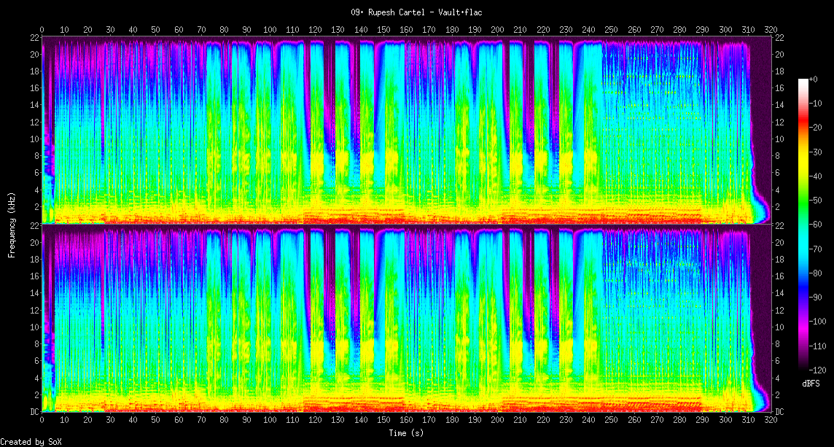The height and width of the screenshot is (447, 834).
Task: Select the 200 mark on the bottom time axis
Action: click(497, 421)
